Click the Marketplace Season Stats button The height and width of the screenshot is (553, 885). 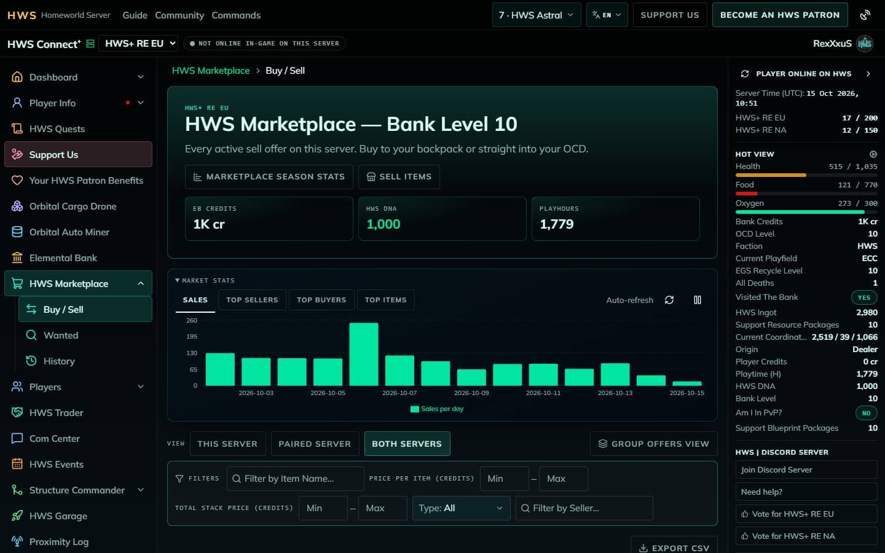(269, 176)
